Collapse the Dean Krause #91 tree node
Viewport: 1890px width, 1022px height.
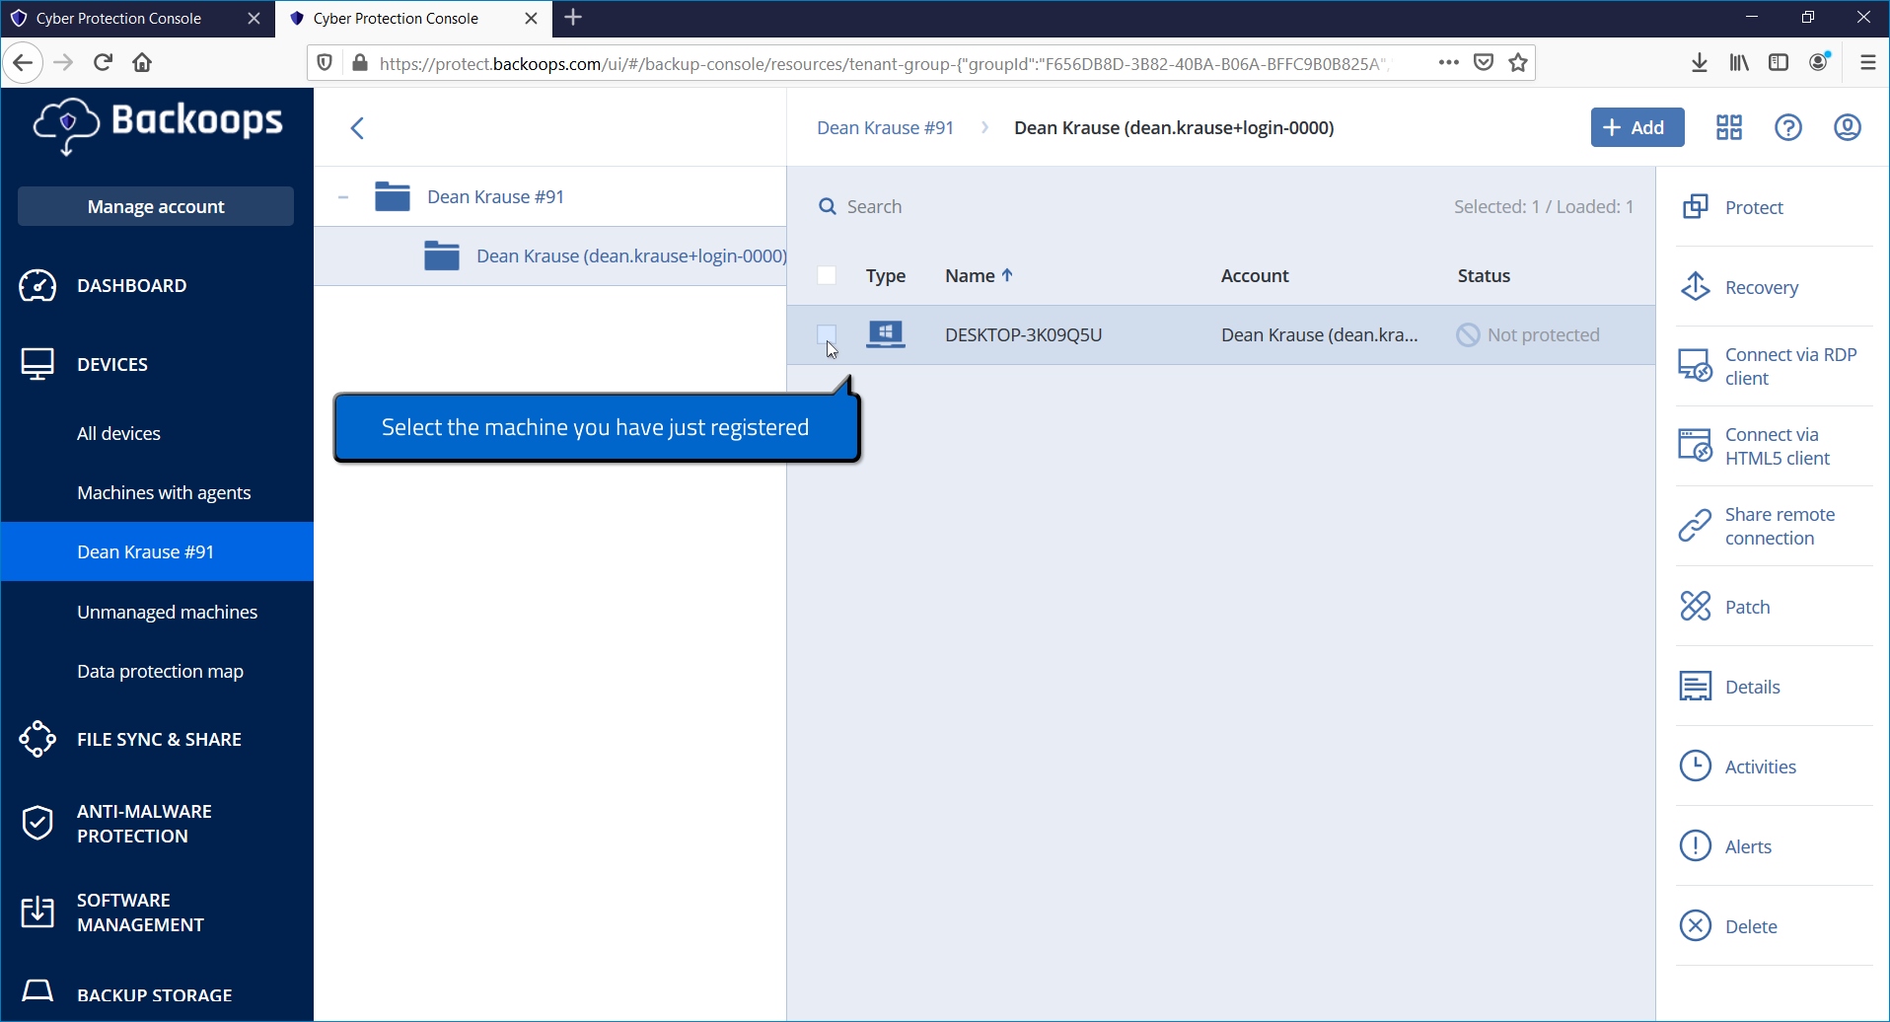342,197
